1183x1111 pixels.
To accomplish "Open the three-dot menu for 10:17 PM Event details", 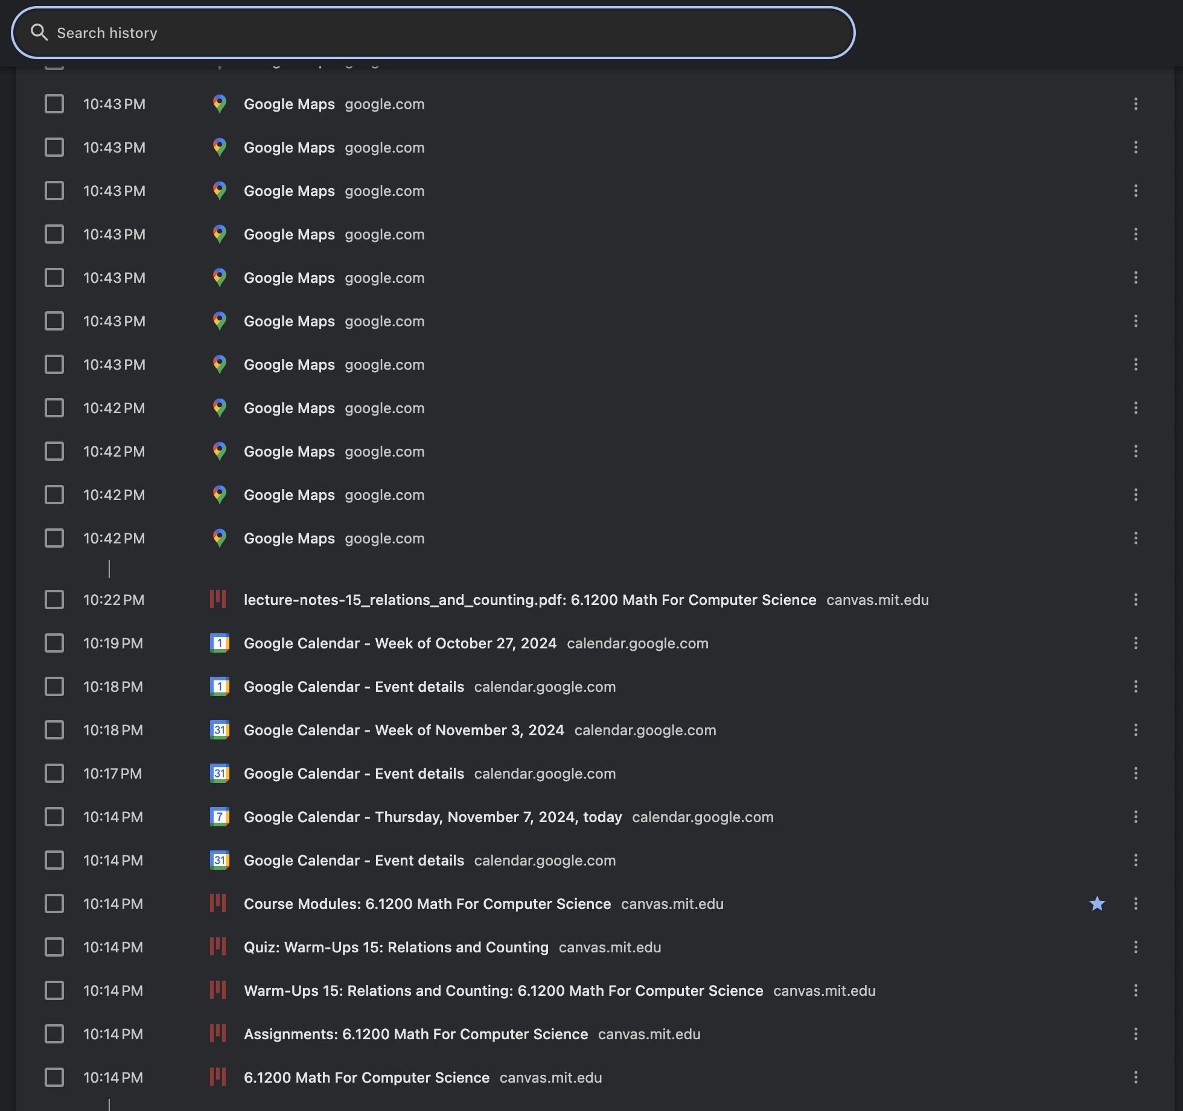I will pos(1136,773).
